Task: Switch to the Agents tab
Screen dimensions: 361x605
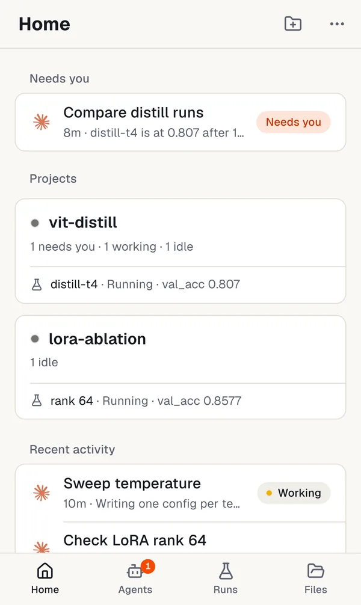Action: 135,579
